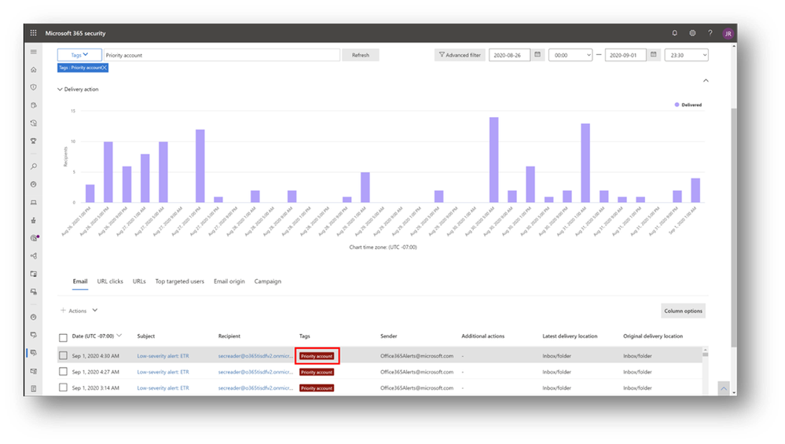Open Column options
The height and width of the screenshot is (444, 785).
(683, 311)
